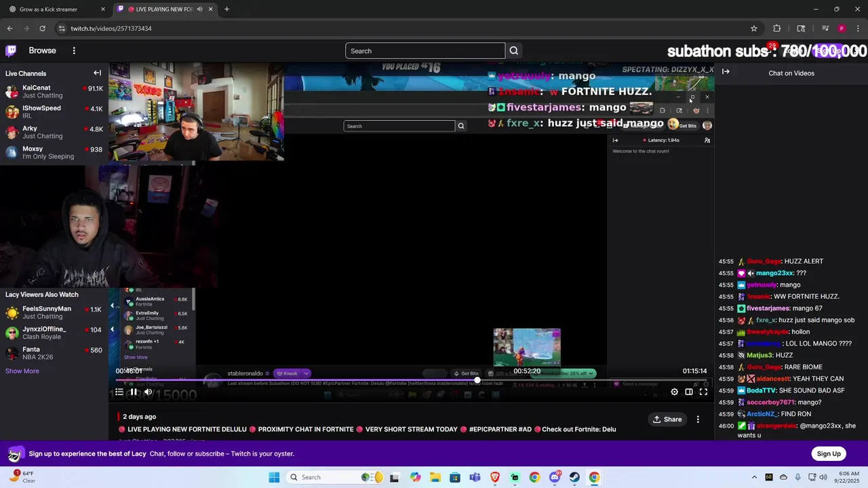This screenshot has height=488, width=868.
Task: Collapse the Chat on Videos panel
Action: pyautogui.click(x=726, y=72)
